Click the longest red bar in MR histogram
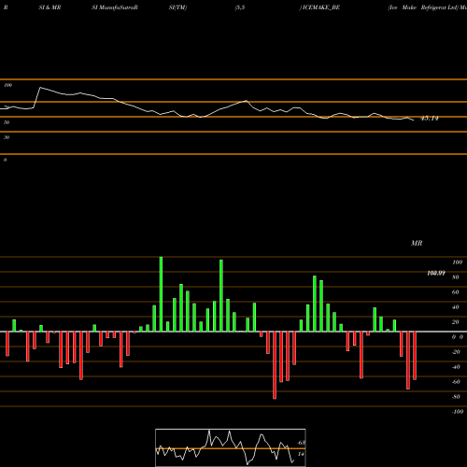The image size is (467, 467). point(275,365)
